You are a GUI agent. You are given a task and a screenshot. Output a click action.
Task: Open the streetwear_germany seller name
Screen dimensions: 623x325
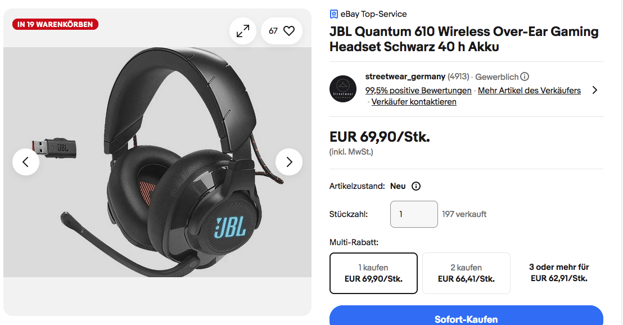pyautogui.click(x=405, y=76)
